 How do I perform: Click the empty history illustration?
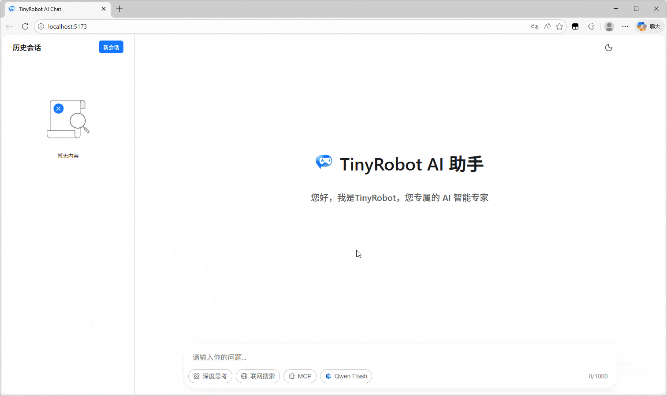point(68,119)
